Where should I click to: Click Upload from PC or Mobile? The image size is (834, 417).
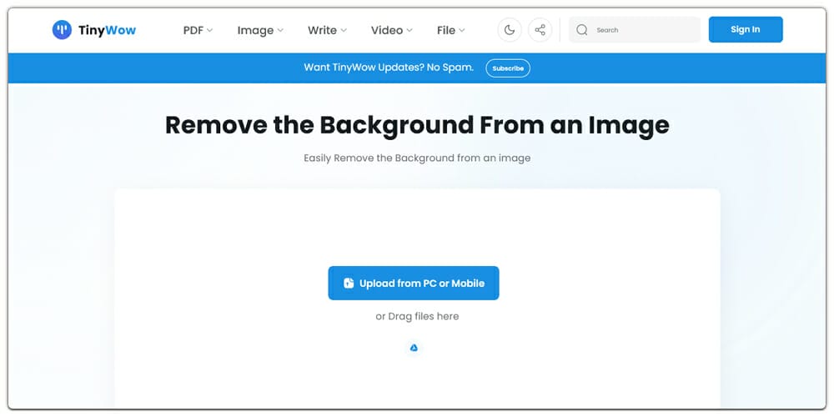click(x=414, y=283)
